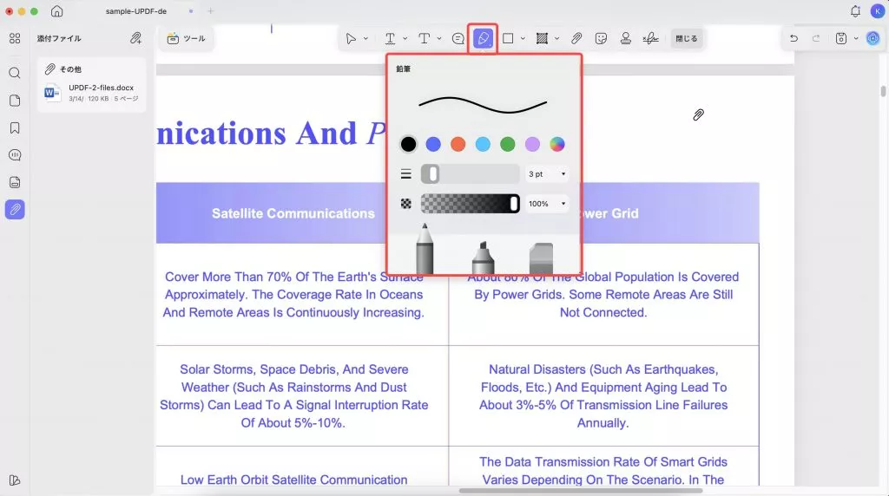Click the sticker tool icon

pos(601,39)
